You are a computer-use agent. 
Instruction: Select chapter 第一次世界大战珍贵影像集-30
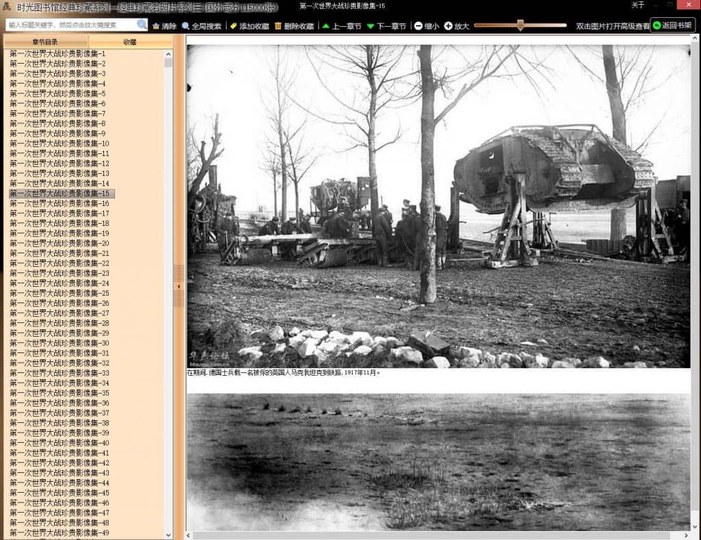coord(59,343)
